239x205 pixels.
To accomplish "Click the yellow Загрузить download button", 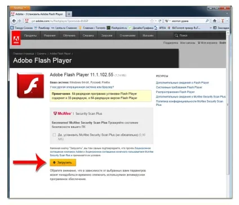I will point(63,163).
